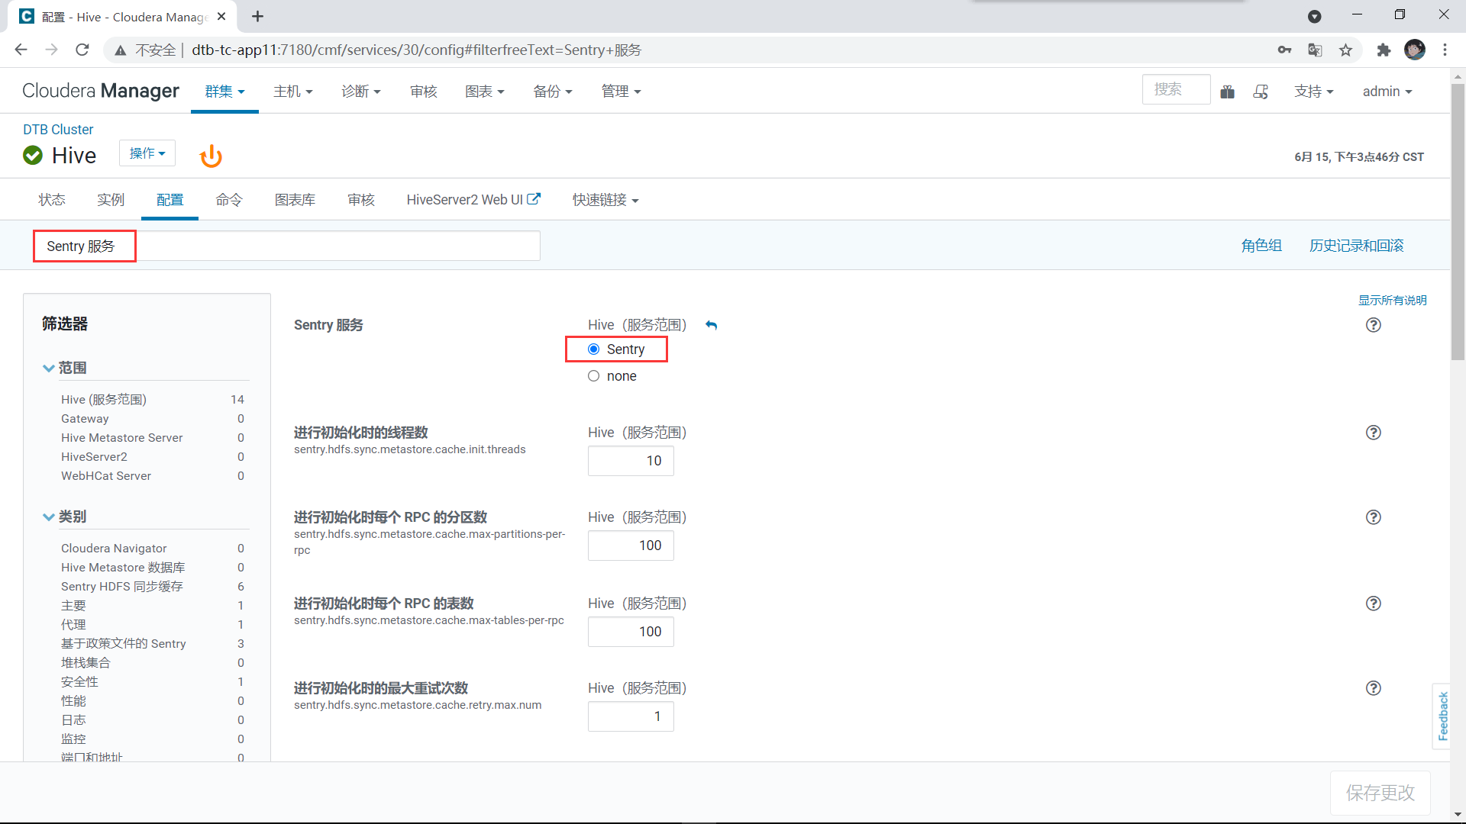Open the Chrome profile avatar
1466x824 pixels.
point(1415,50)
